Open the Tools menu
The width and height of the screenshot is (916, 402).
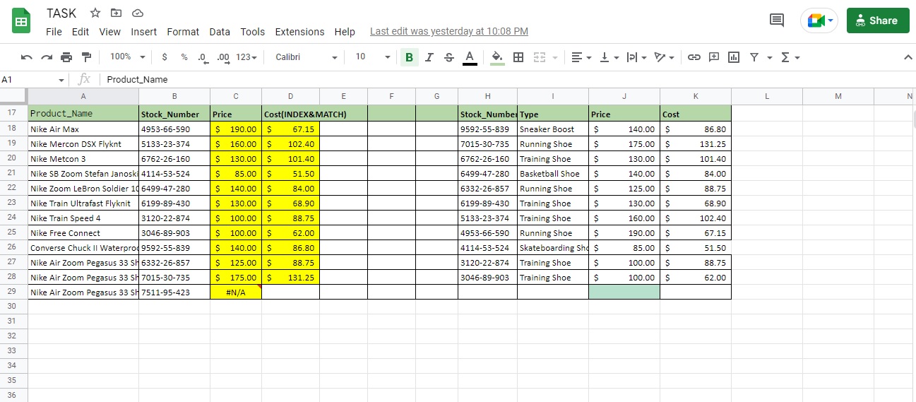[x=252, y=32]
